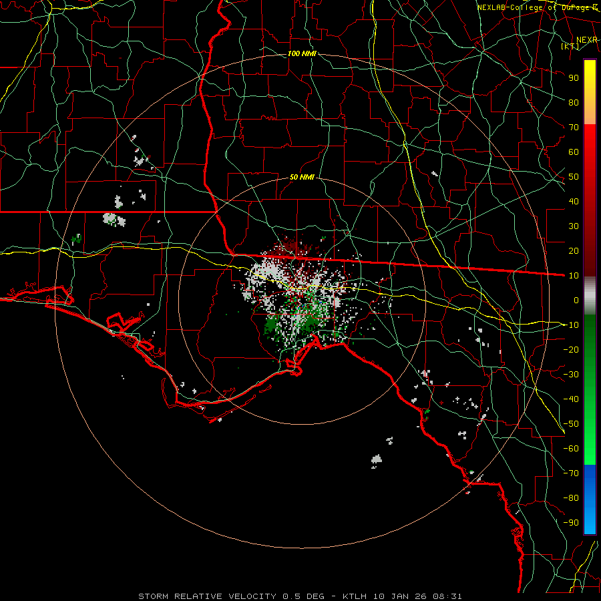Click the 70 value on velocity scale
The width and height of the screenshot is (601, 601).
(574, 128)
